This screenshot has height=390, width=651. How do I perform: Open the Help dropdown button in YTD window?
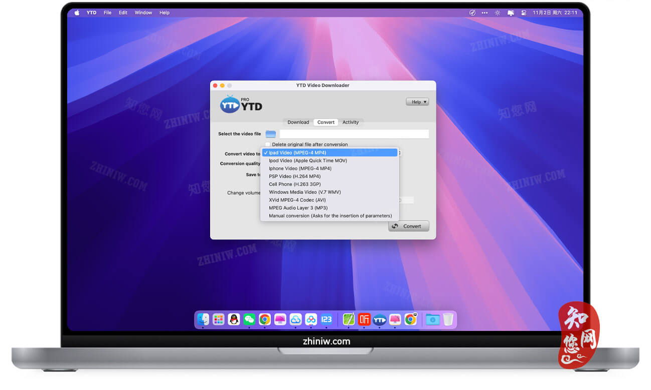(417, 102)
